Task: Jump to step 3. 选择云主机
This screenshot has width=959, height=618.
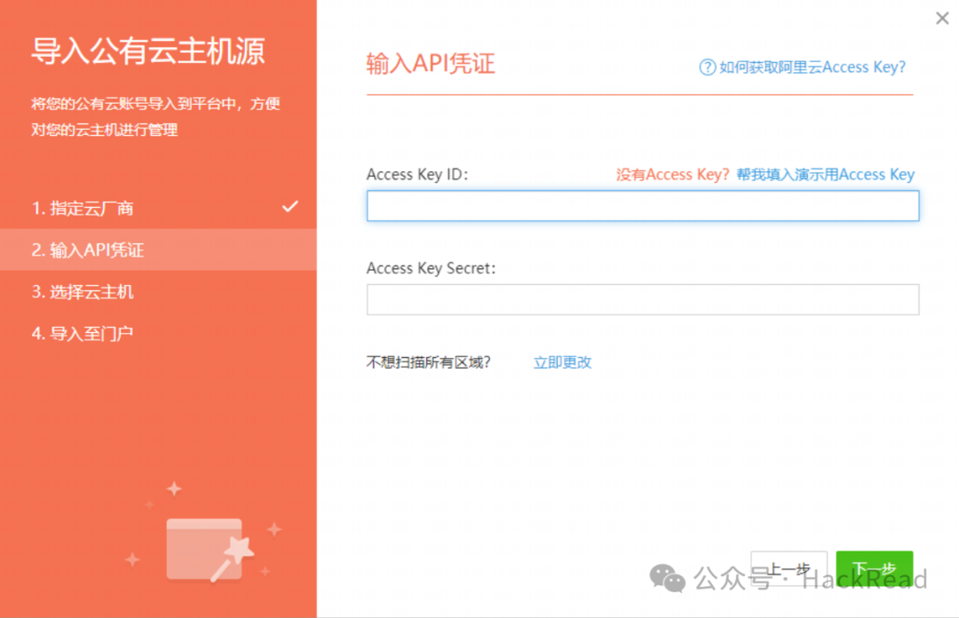Action: tap(83, 292)
